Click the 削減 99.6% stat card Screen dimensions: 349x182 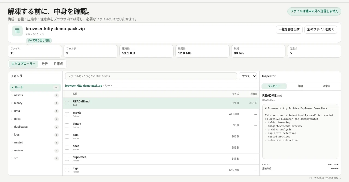(x=258, y=51)
